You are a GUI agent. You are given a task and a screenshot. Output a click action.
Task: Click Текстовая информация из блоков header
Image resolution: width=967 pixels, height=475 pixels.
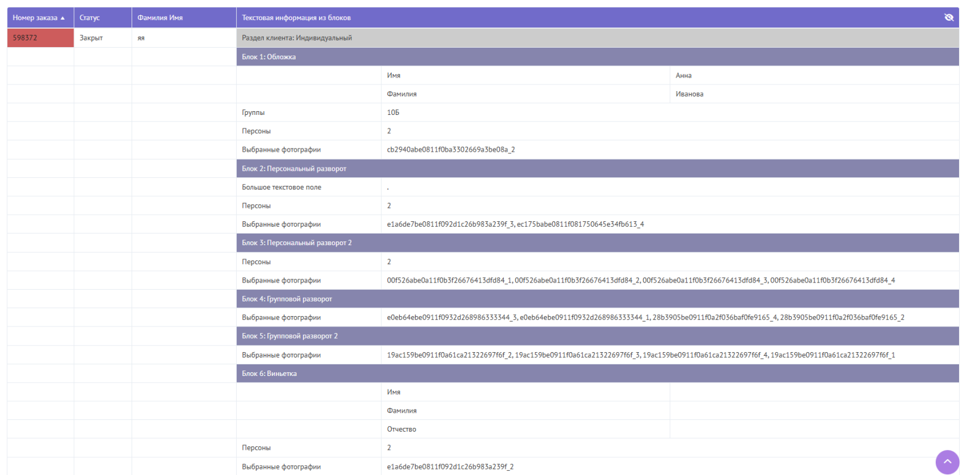tap(296, 18)
